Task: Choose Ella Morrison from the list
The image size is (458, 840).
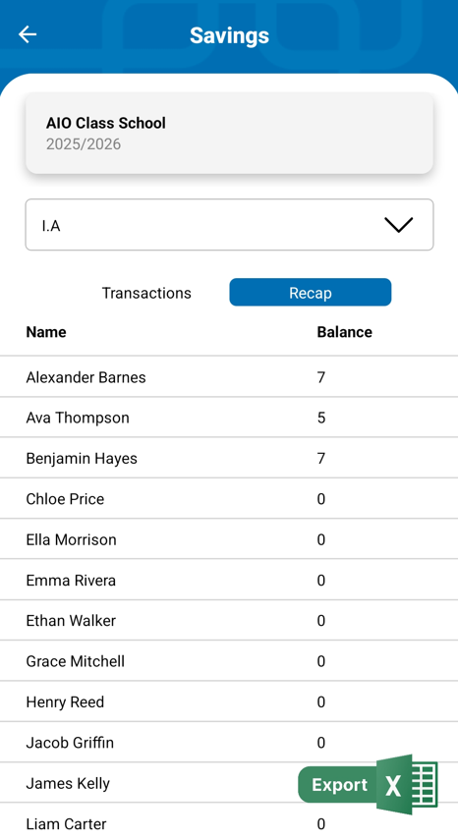Action: (x=229, y=539)
